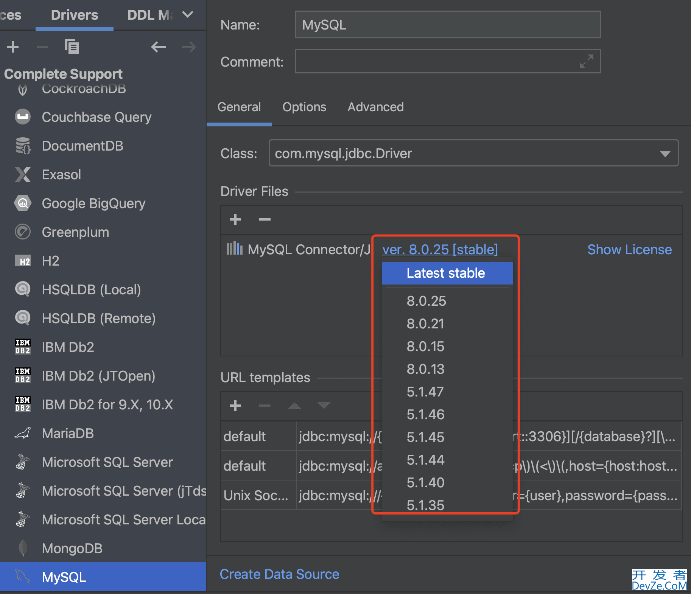Choose version 5.1.47 in the list

click(x=447, y=392)
